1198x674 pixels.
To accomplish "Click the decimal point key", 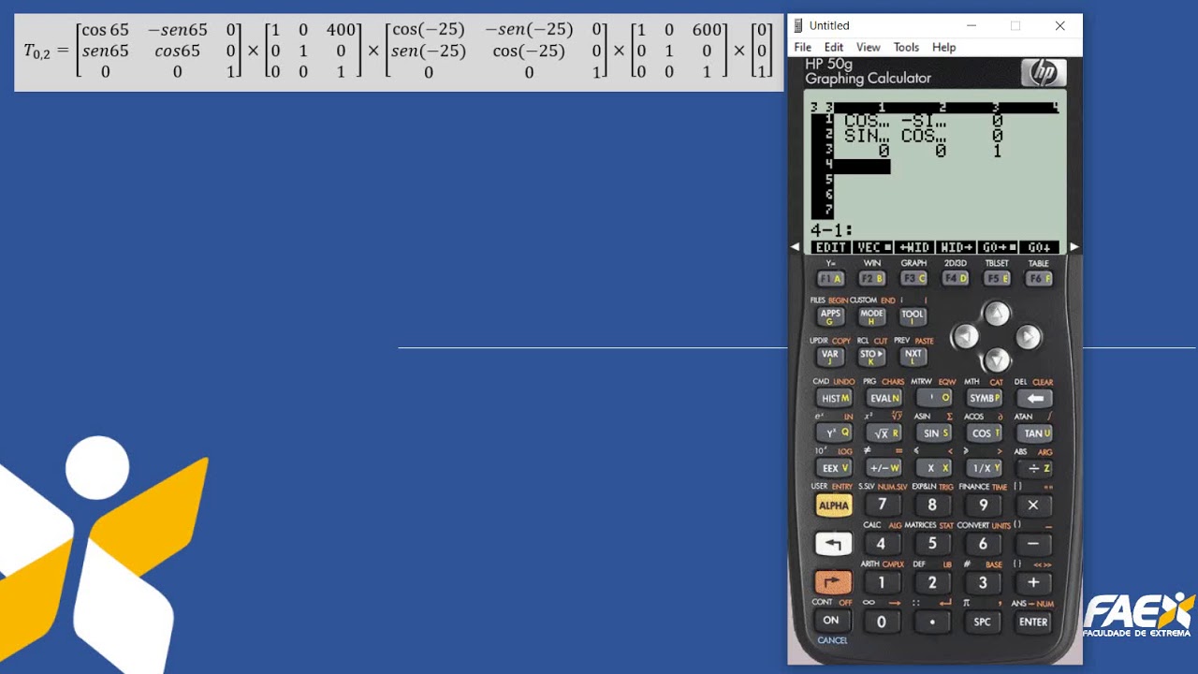I will 932,622.
